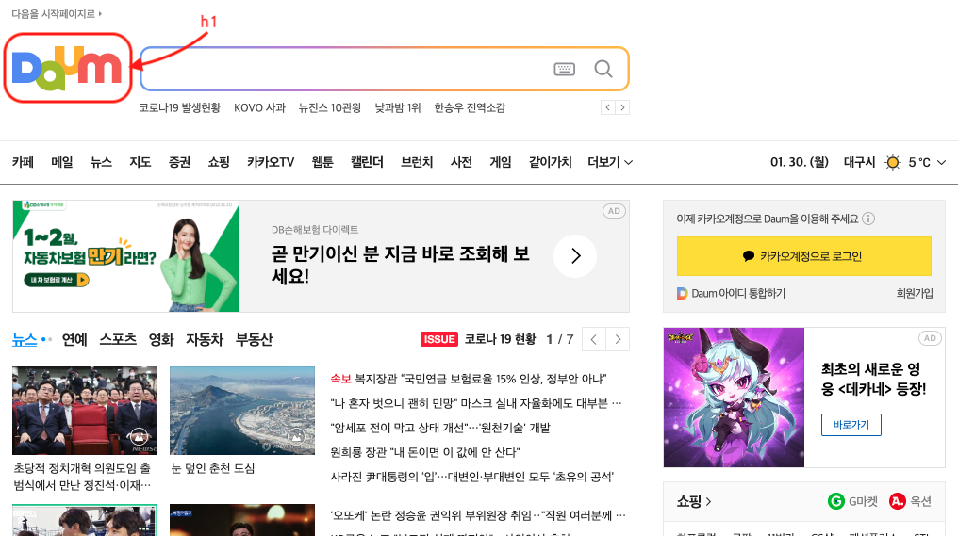Open 지도 in service menu
Viewport: 958px width, 536px height.
coord(140,162)
